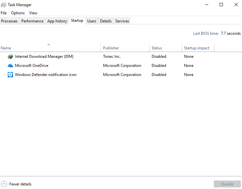Sort by the Publisher column header

pyautogui.click(x=125, y=48)
